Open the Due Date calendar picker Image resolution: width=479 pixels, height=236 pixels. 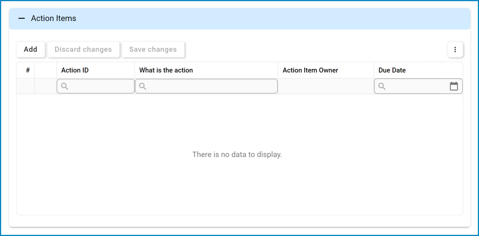coord(454,86)
